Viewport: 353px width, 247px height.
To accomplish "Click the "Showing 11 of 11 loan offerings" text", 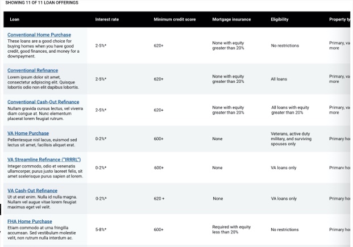I will [41, 3].
